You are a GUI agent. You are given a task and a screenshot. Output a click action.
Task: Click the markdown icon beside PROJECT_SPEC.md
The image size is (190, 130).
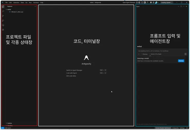(10, 12)
